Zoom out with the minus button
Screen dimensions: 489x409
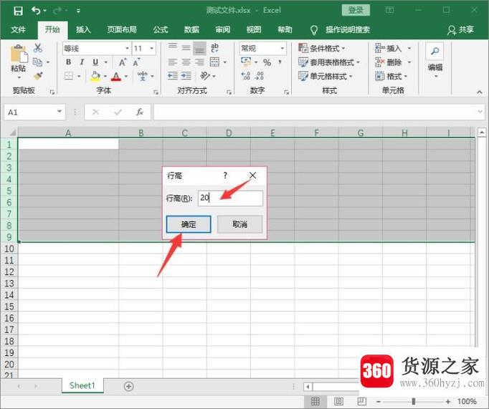click(378, 402)
